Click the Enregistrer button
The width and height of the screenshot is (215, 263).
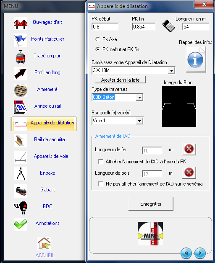click(151, 204)
